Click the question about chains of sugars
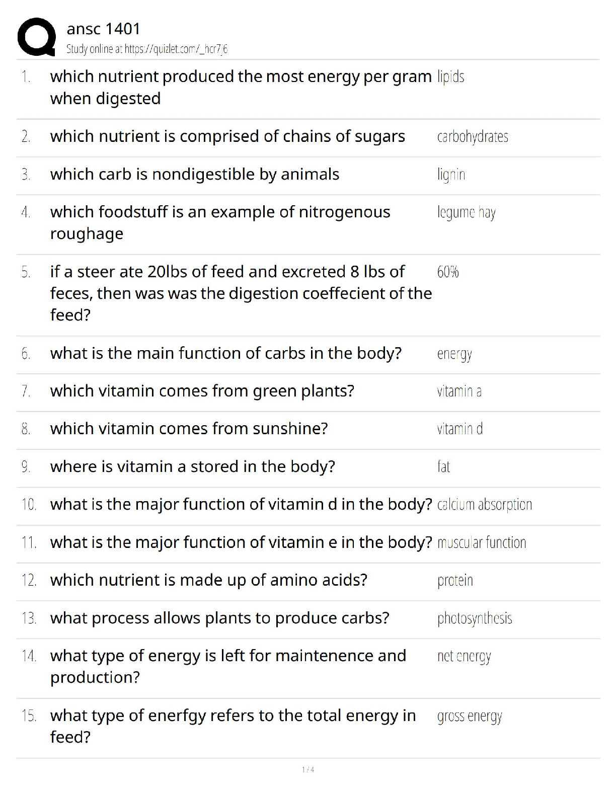This screenshot has width=616, height=797. (227, 136)
